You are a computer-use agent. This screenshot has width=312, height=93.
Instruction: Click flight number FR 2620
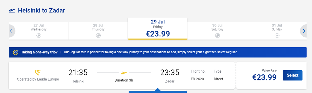pyautogui.click(x=197, y=79)
